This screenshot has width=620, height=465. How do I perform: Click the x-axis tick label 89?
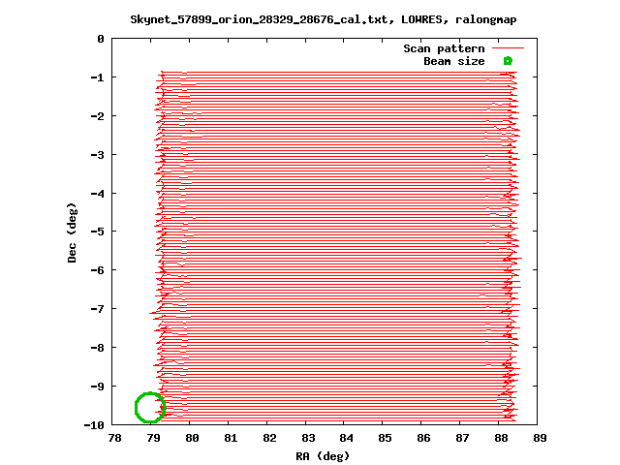click(541, 438)
